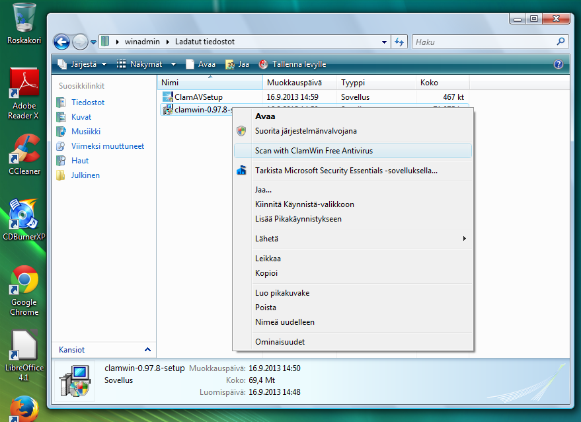The image size is (581, 422).
Task: Go back with the blue back arrow
Action: coord(62,42)
